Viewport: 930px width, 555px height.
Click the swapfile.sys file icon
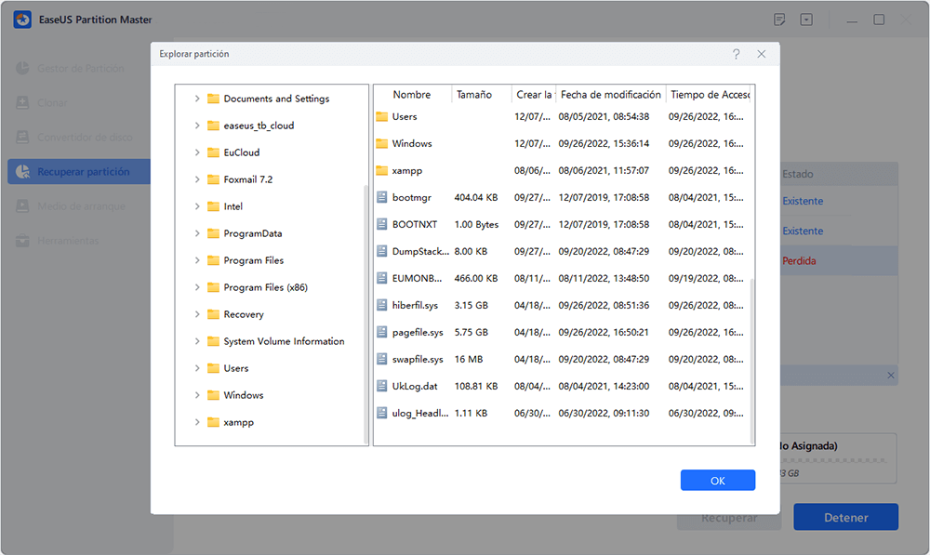pos(382,360)
